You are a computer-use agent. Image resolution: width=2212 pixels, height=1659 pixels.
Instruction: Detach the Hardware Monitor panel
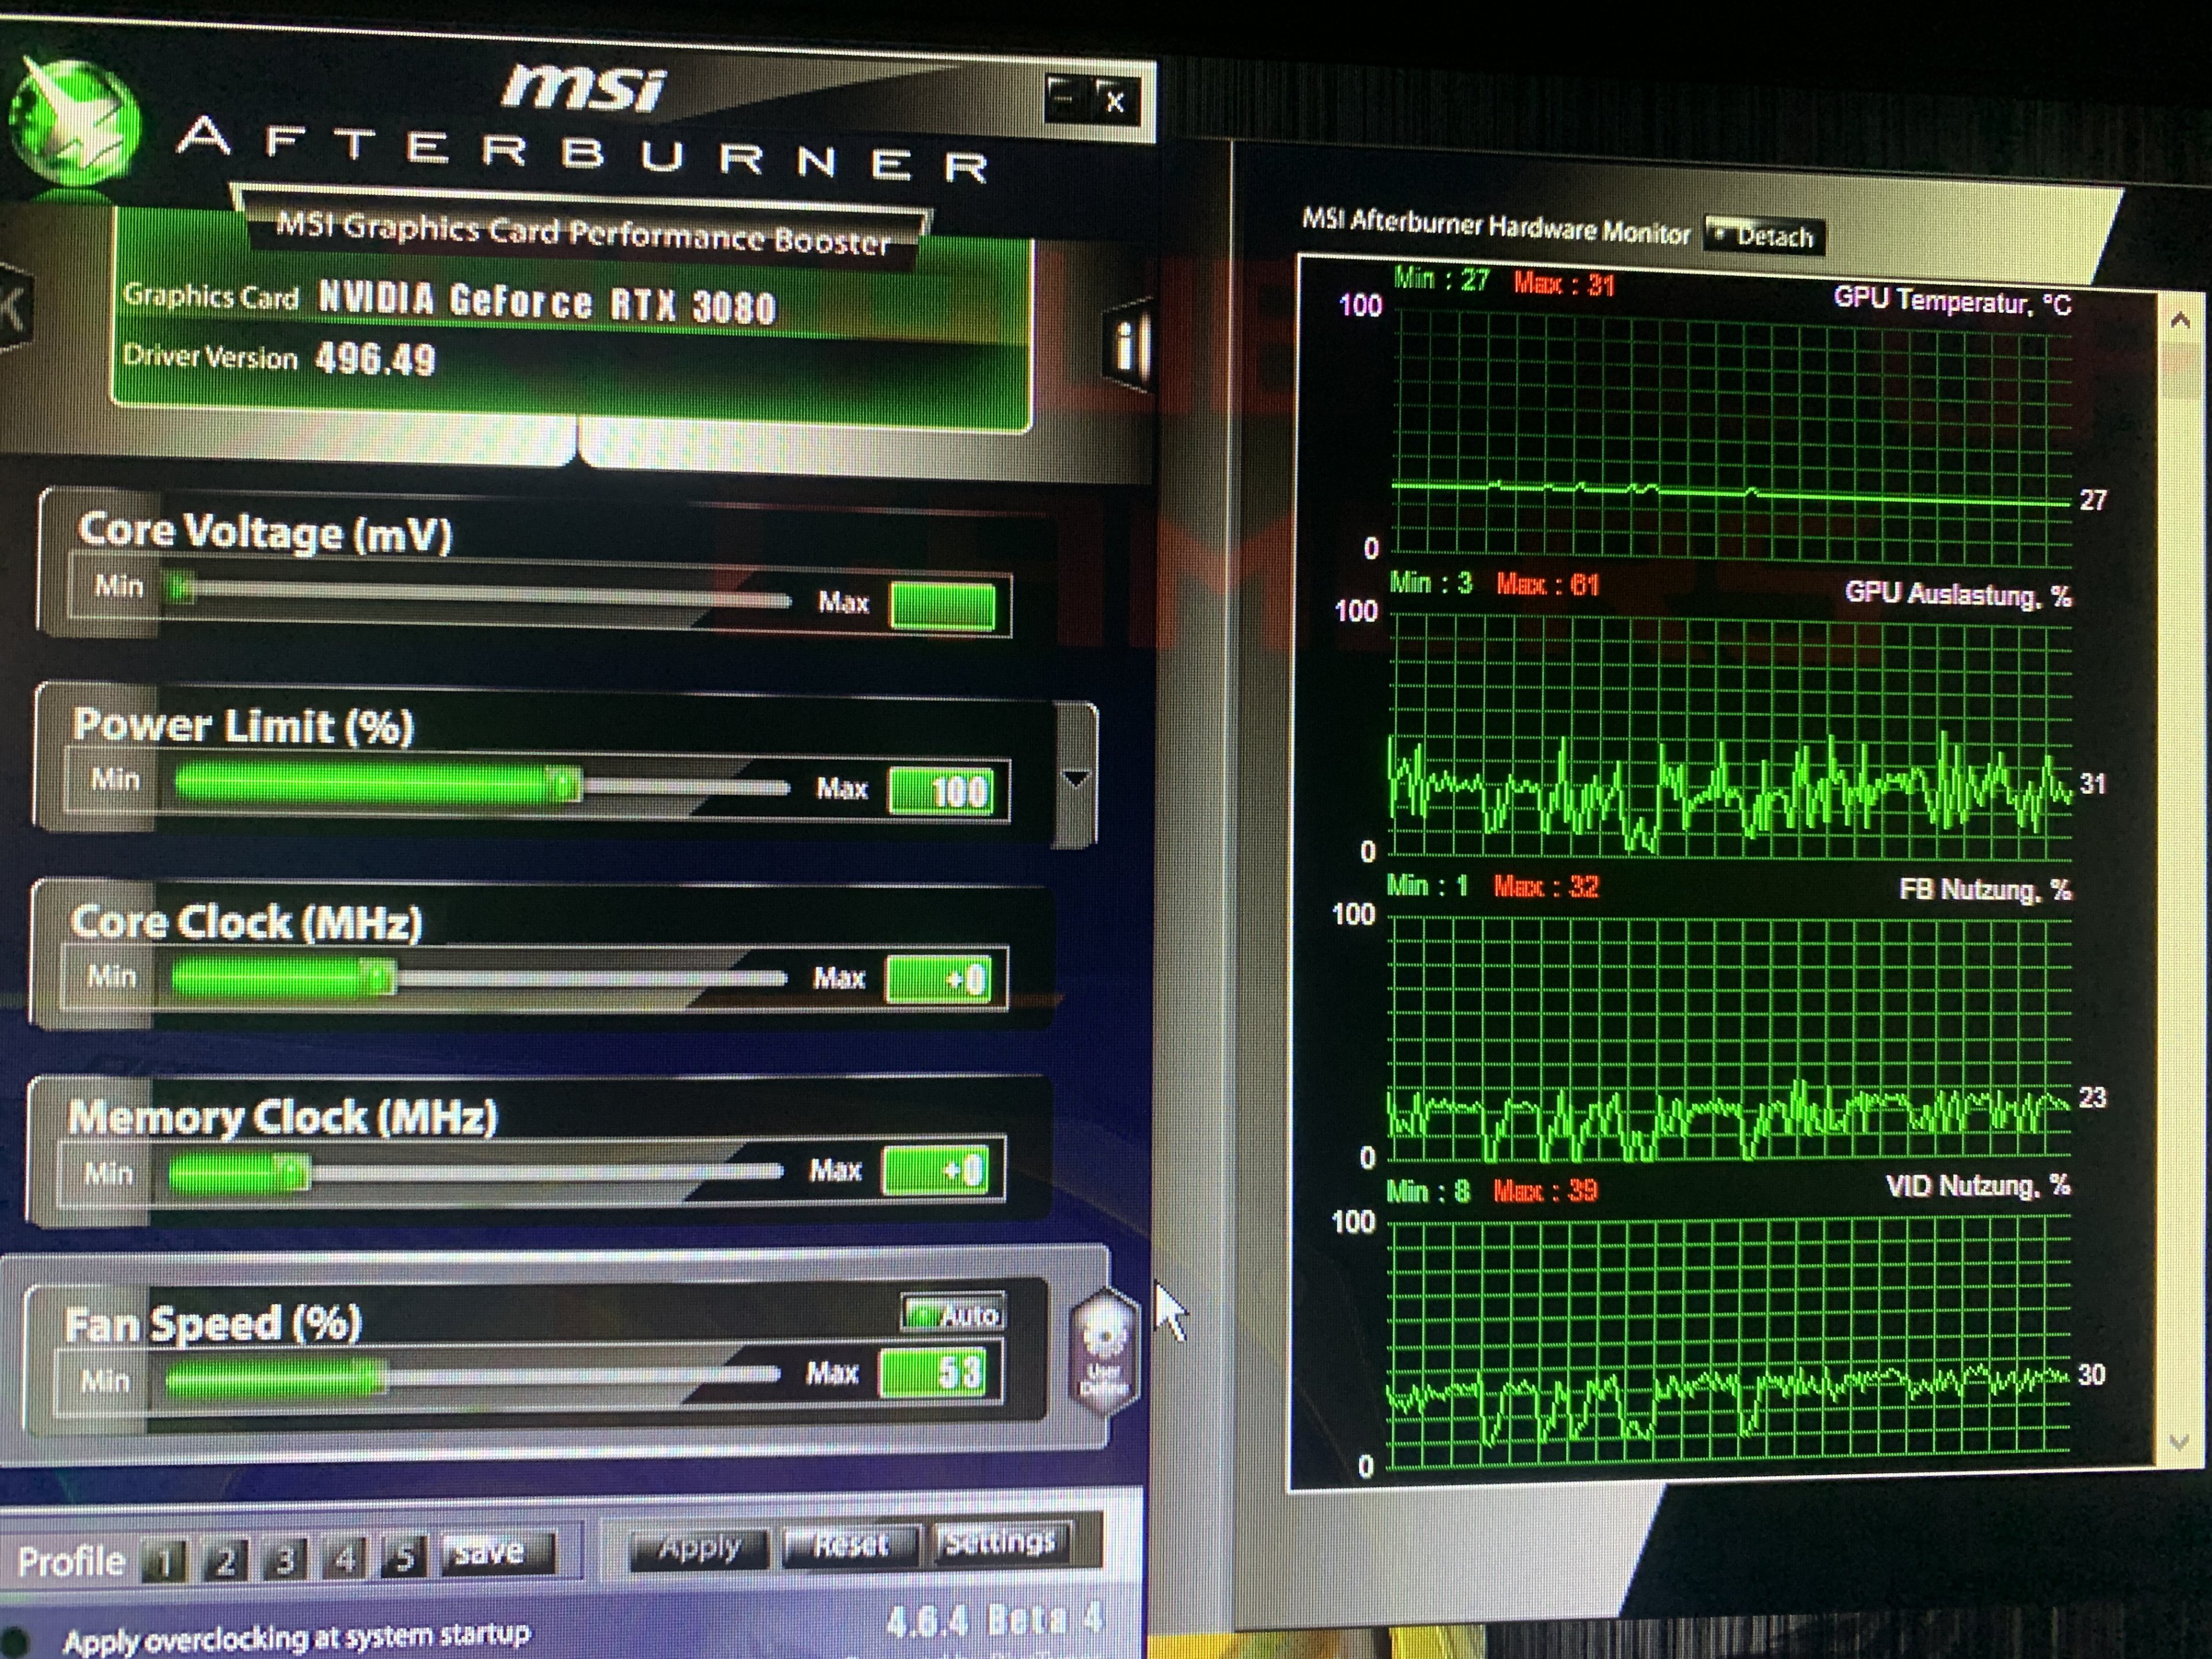click(1765, 236)
